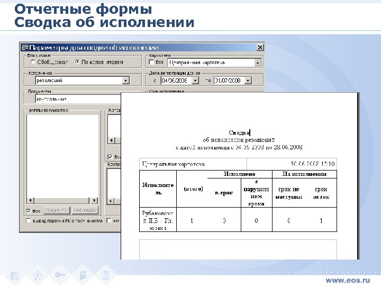Click the Сводка heading in the report

coord(239,133)
